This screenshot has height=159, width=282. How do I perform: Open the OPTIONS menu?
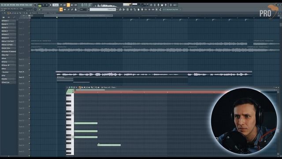(x=22, y=5)
